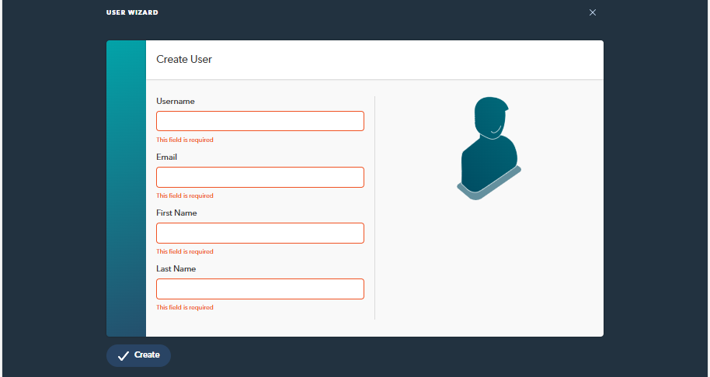Click the user avatar illustration
The image size is (710, 377).
489,148
